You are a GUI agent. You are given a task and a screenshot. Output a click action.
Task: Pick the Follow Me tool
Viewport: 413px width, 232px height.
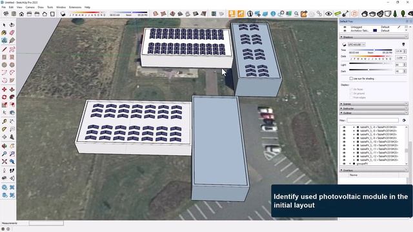pos(12,97)
